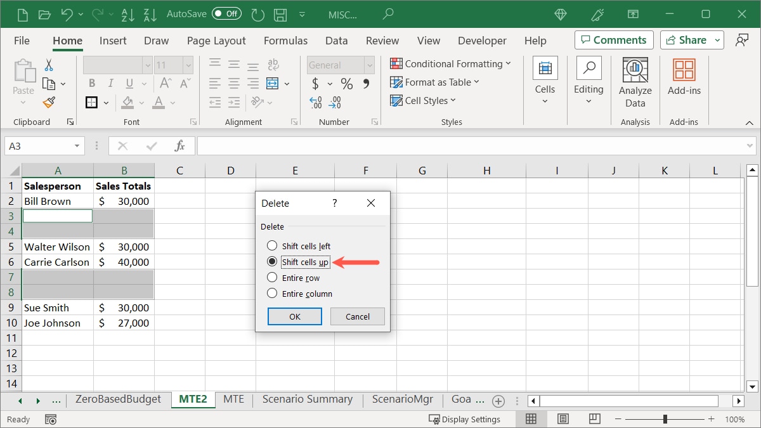
Task: Open Cell Styles gallery
Action: 422,100
